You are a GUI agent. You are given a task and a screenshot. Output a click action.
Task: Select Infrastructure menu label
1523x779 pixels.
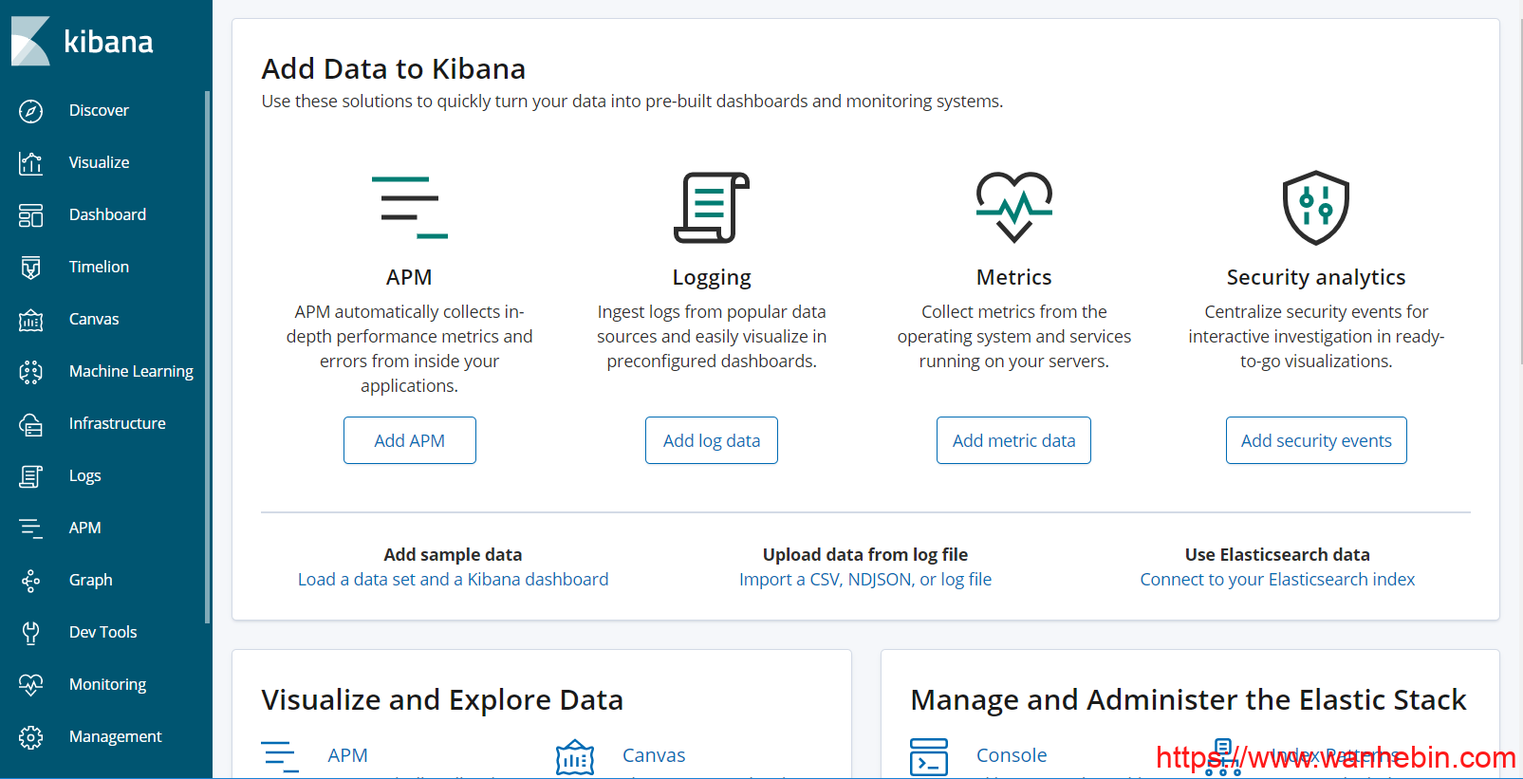(117, 423)
